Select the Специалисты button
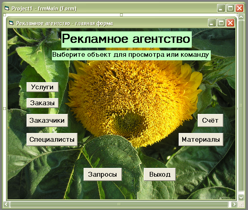 pyautogui.click(x=52, y=139)
